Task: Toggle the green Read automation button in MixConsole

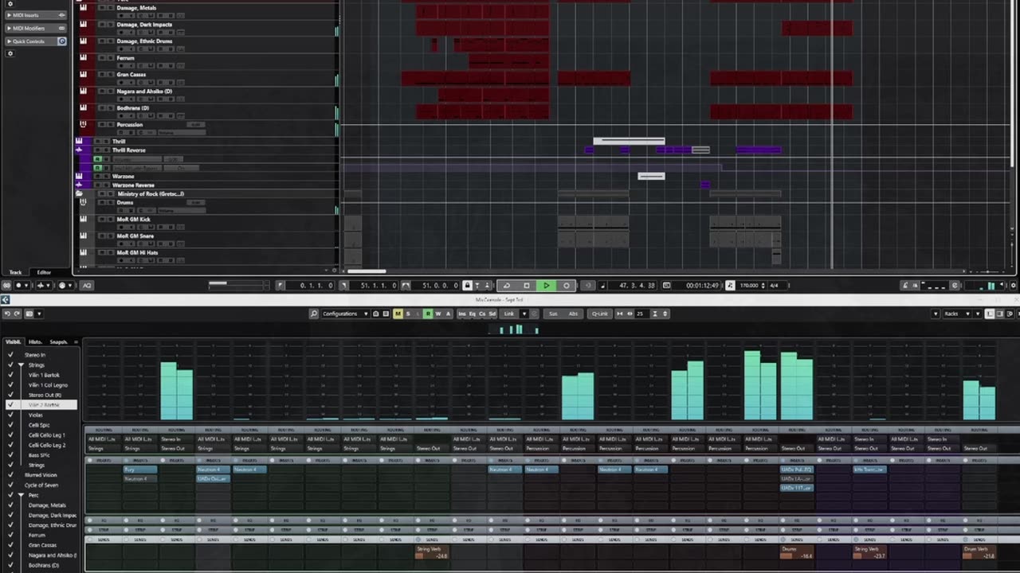Action: [428, 314]
